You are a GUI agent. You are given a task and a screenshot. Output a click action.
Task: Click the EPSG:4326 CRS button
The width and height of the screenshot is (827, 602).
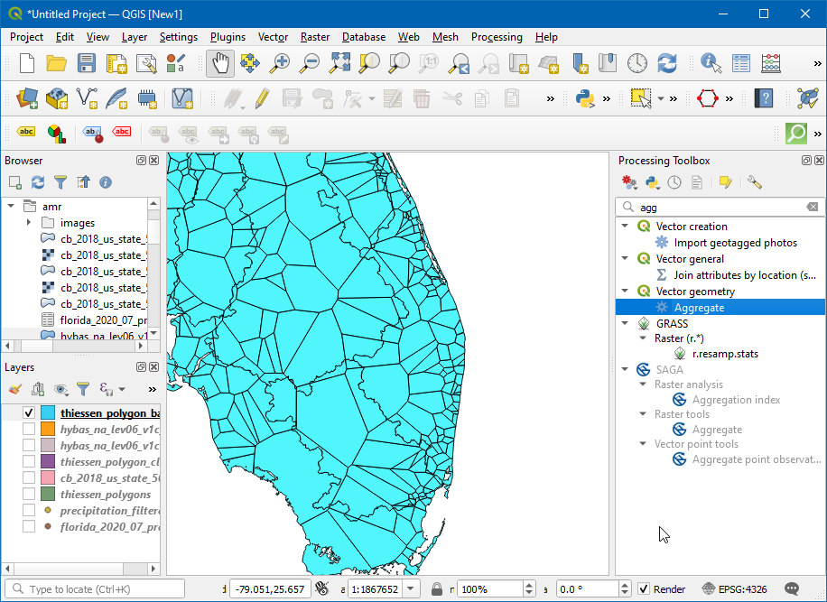(x=737, y=589)
